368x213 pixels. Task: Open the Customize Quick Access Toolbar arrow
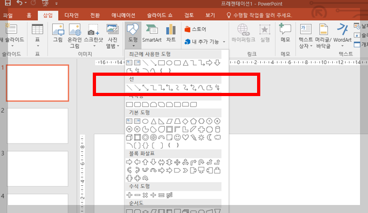point(57,3)
